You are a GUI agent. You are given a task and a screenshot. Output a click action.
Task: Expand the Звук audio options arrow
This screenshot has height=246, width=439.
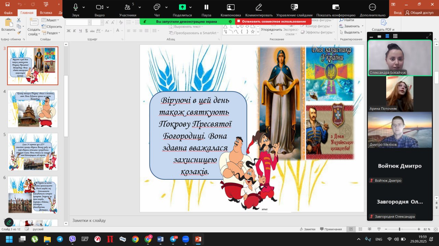(84, 8)
